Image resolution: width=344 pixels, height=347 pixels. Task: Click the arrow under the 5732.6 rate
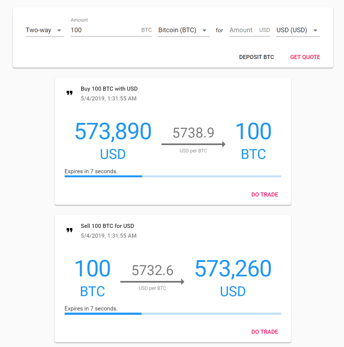152,282
